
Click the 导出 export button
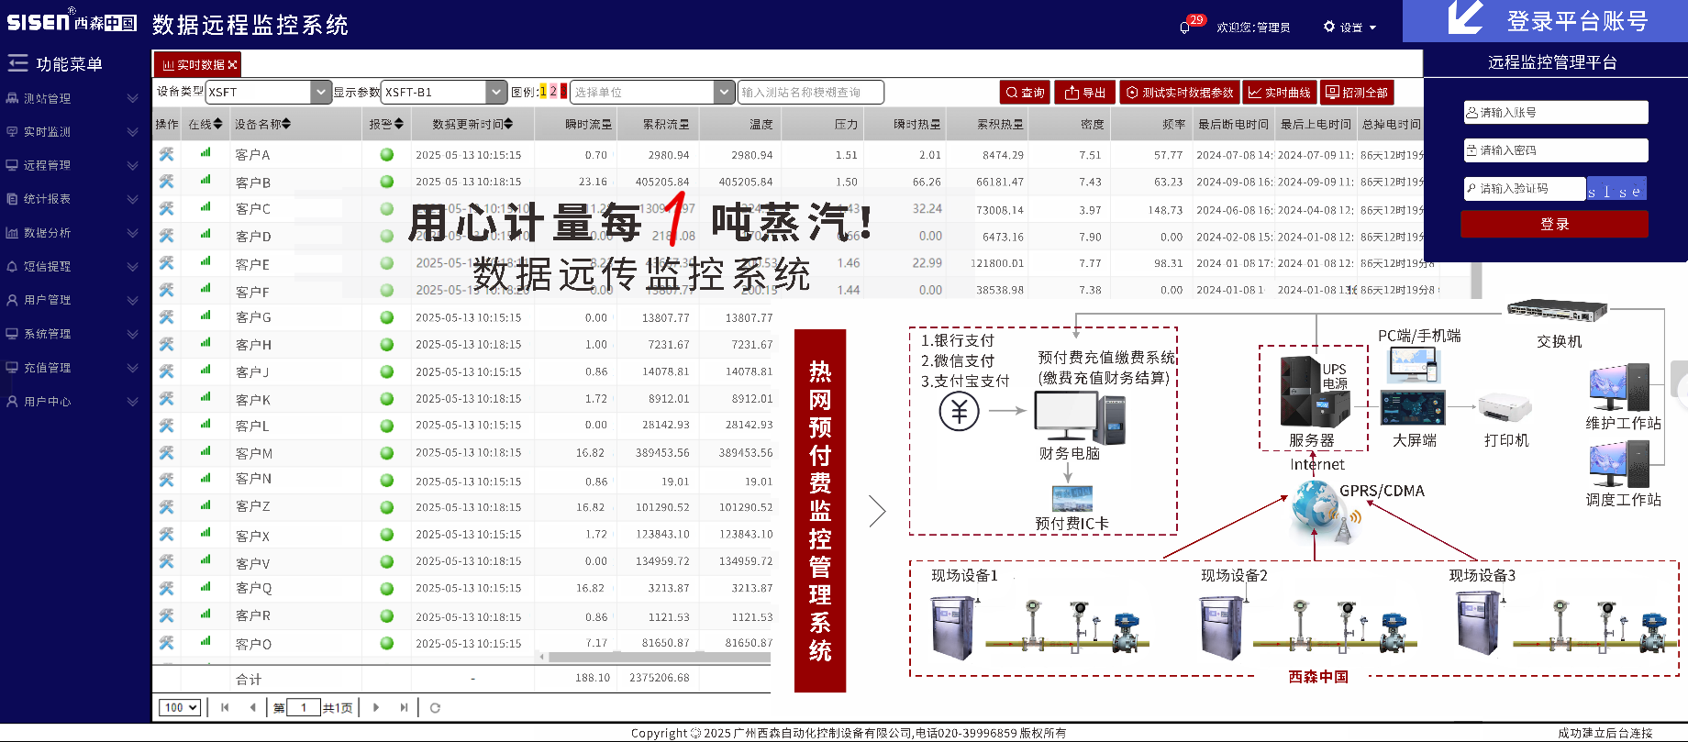[1084, 92]
